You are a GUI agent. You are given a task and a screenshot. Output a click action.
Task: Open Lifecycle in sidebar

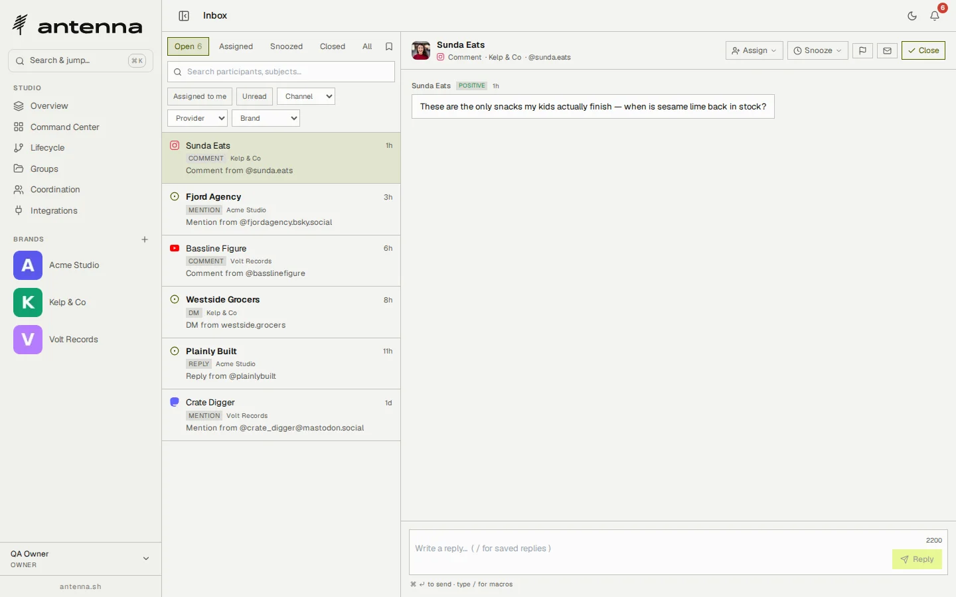click(80, 148)
